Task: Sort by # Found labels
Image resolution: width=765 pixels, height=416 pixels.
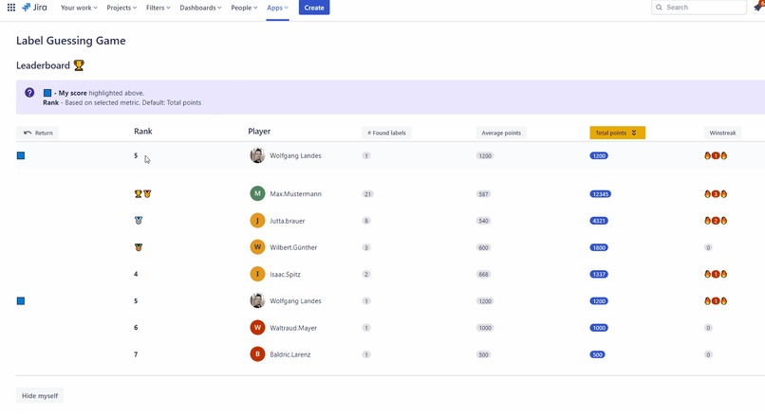Action: click(386, 133)
